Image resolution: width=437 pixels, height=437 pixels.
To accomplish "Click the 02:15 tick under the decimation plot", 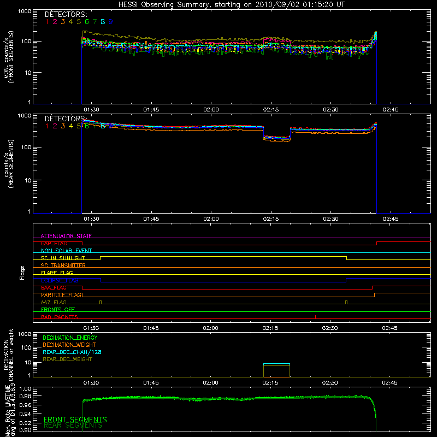I will point(270,383).
